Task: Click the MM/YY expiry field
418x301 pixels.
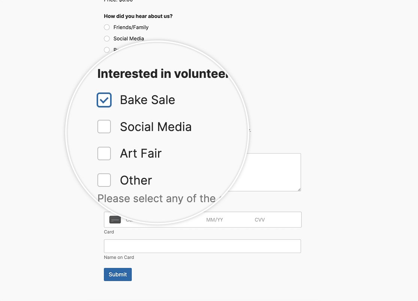Action: pos(215,220)
